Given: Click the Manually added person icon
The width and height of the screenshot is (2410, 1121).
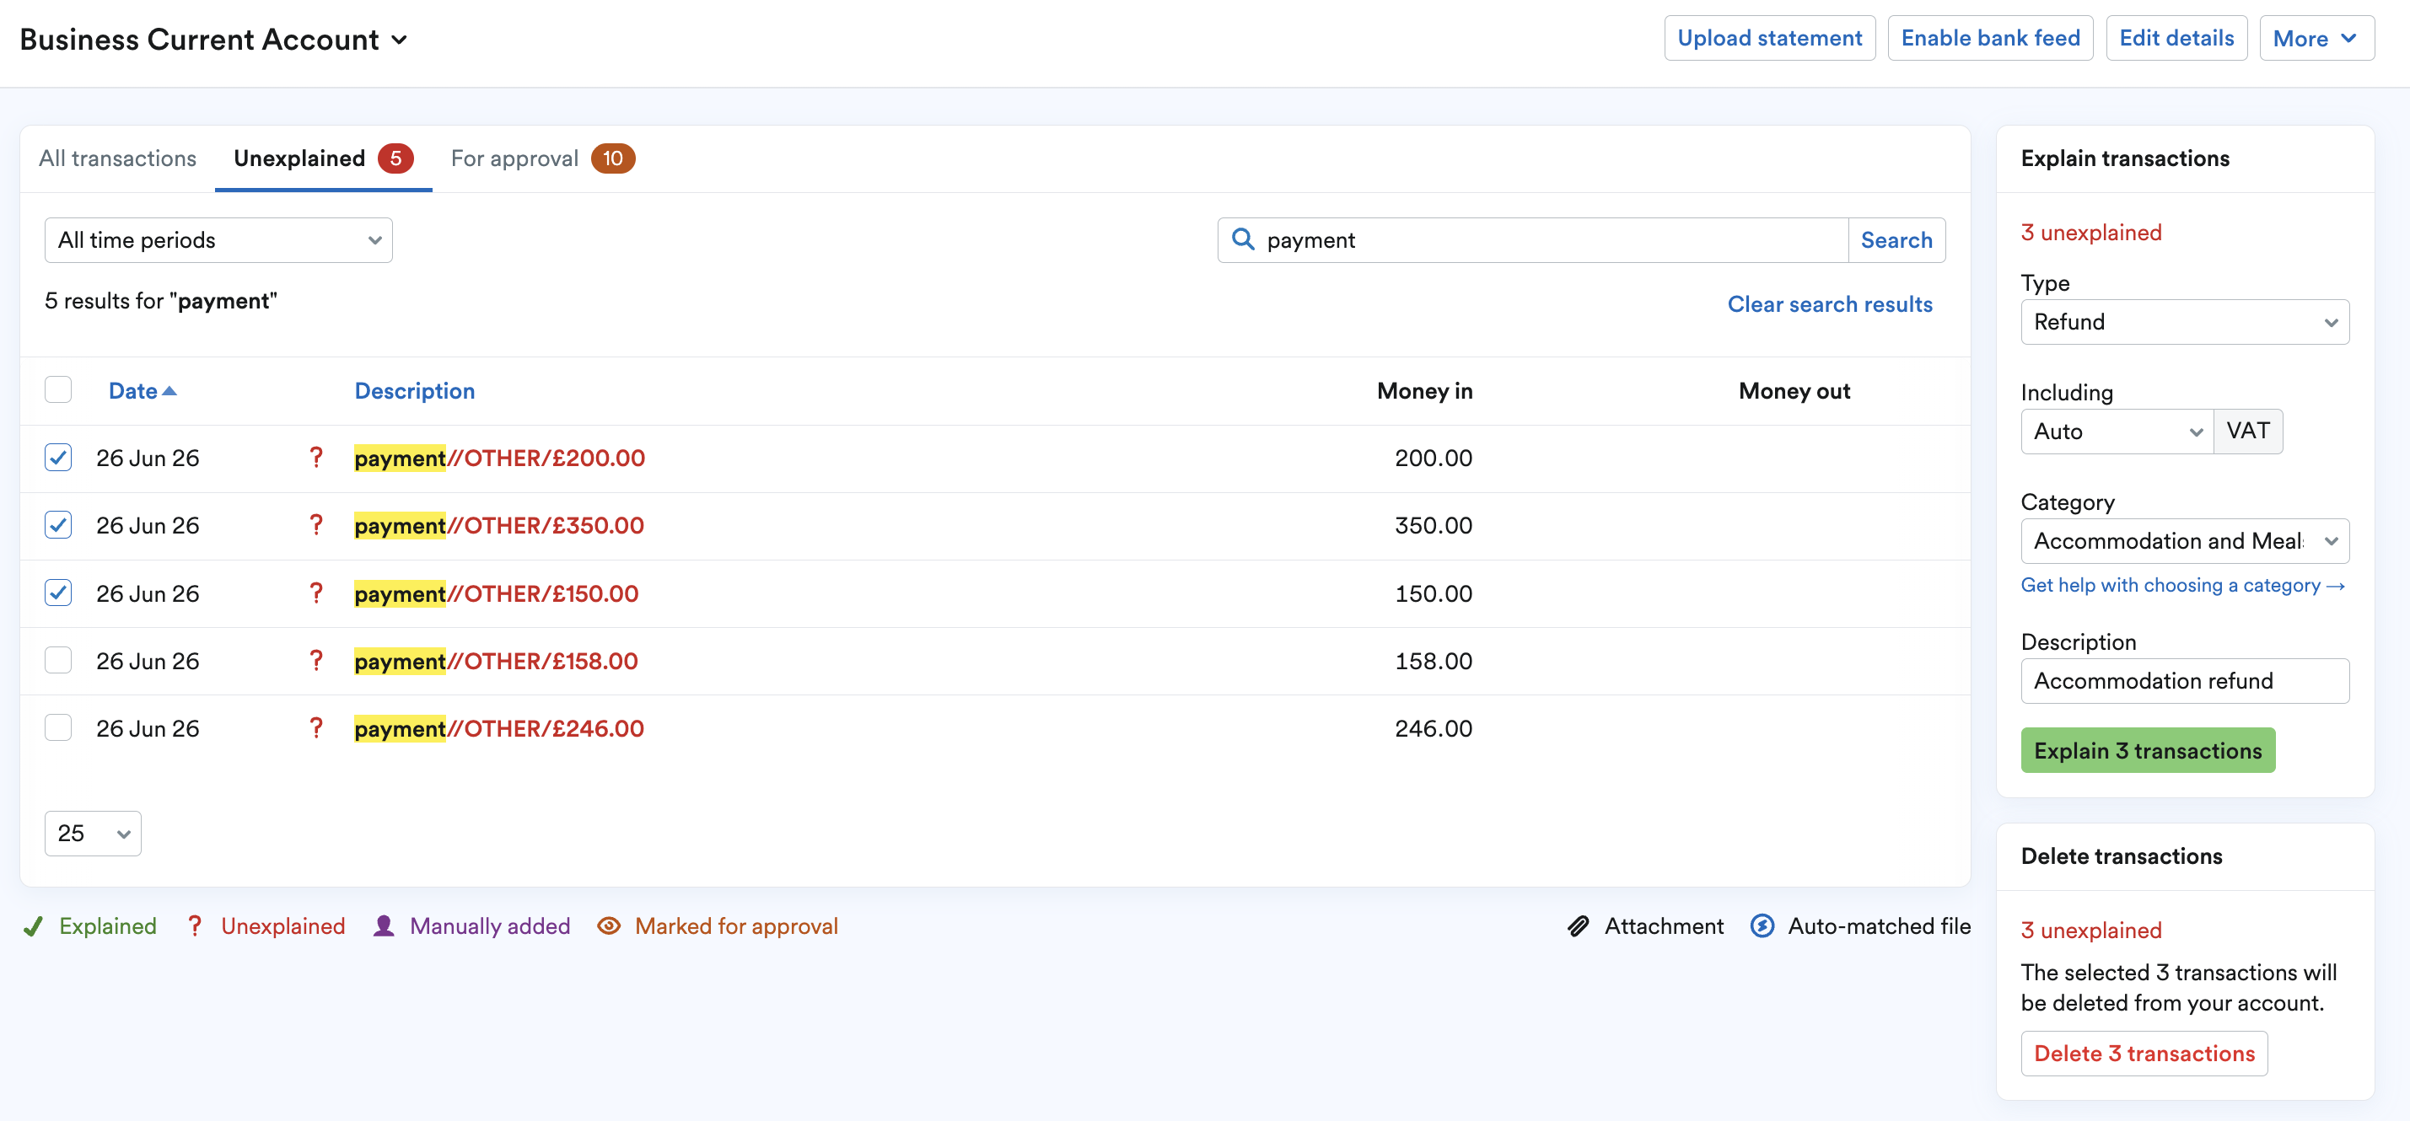Looking at the screenshot, I should point(384,925).
